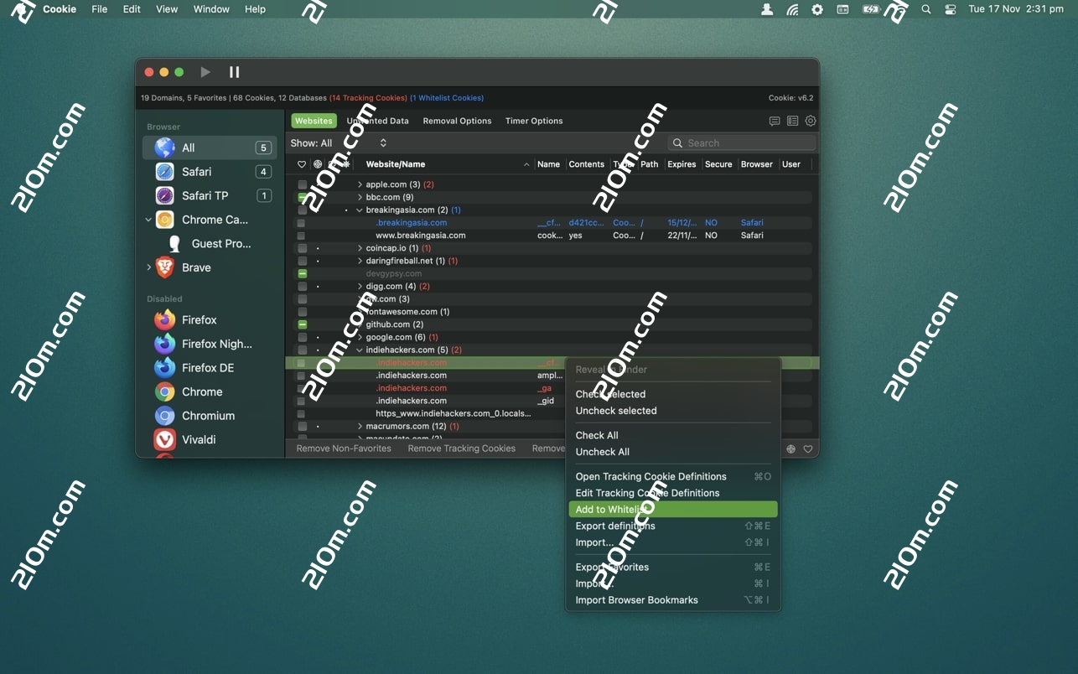
Task: Choose Add to Whitelist in context menu
Action: pos(673,509)
